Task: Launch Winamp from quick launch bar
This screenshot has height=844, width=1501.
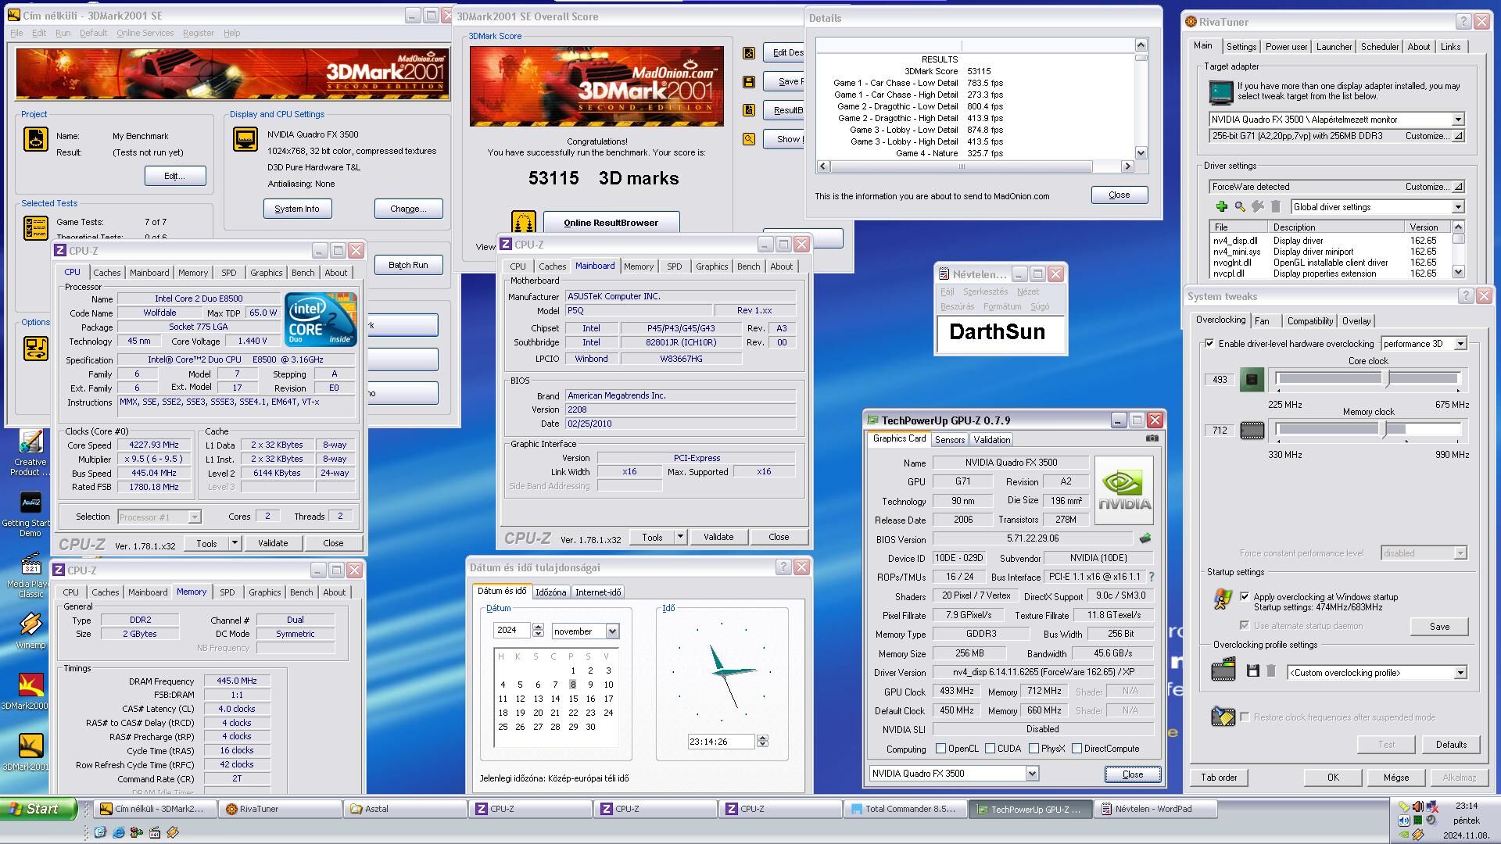Action: [173, 832]
